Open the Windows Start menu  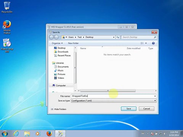pos(5,134)
